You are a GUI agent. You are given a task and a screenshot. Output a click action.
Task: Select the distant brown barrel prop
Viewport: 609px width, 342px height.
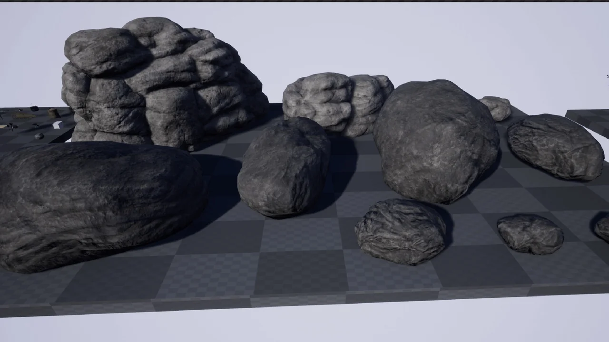click(54, 113)
